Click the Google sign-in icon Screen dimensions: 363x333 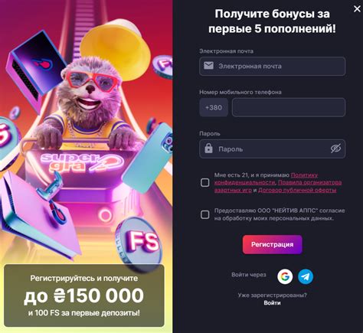click(x=285, y=276)
